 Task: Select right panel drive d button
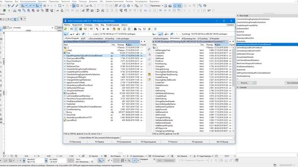[x=161, y=34]
